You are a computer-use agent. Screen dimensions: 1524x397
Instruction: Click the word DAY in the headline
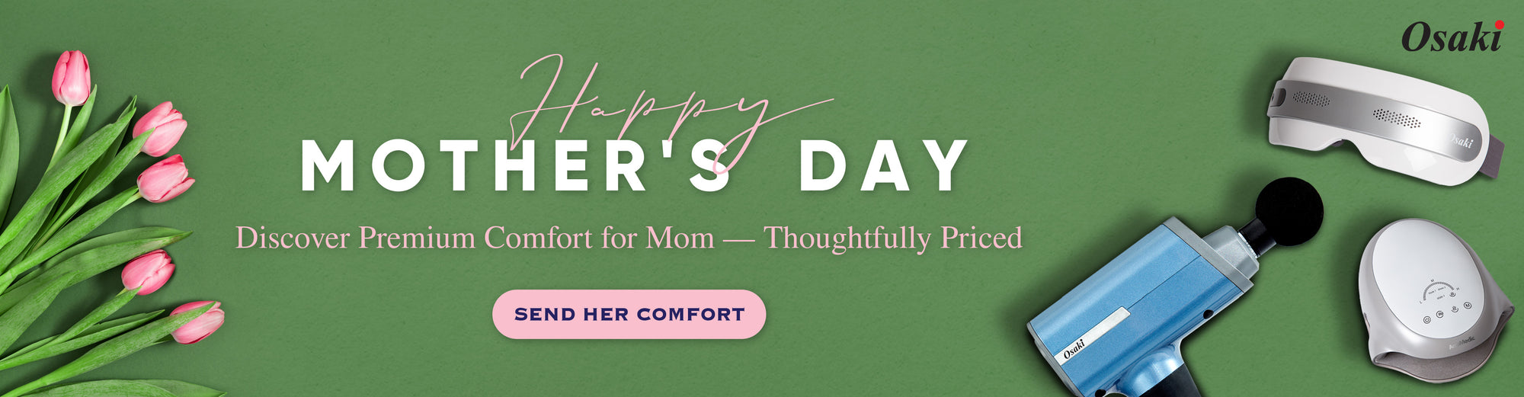pos(882,166)
